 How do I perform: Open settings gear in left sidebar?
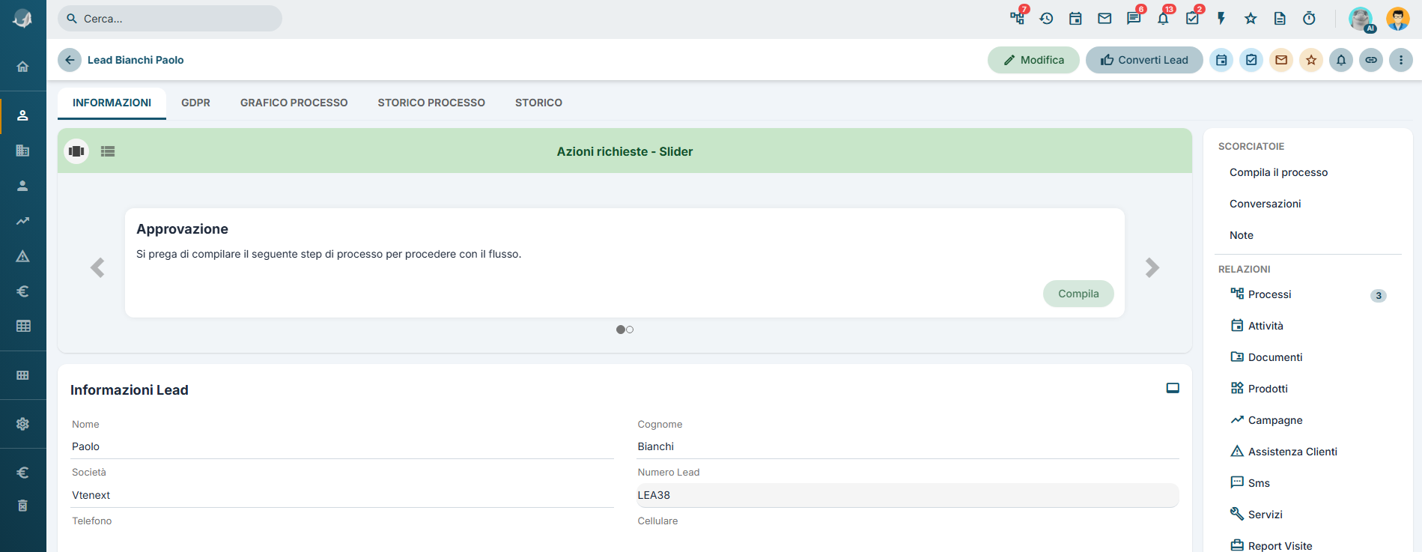point(22,424)
